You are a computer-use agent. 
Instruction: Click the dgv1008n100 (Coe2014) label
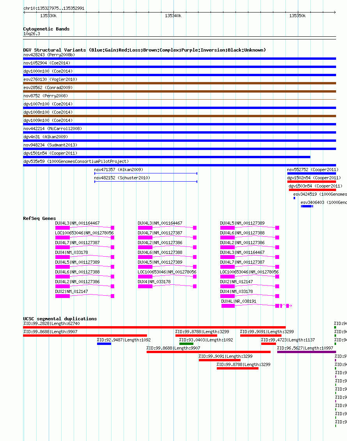(48, 112)
